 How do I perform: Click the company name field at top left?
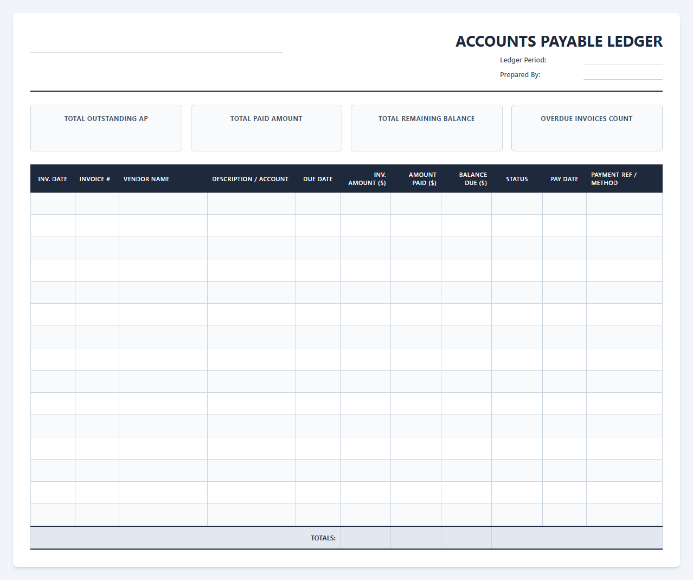click(x=157, y=42)
